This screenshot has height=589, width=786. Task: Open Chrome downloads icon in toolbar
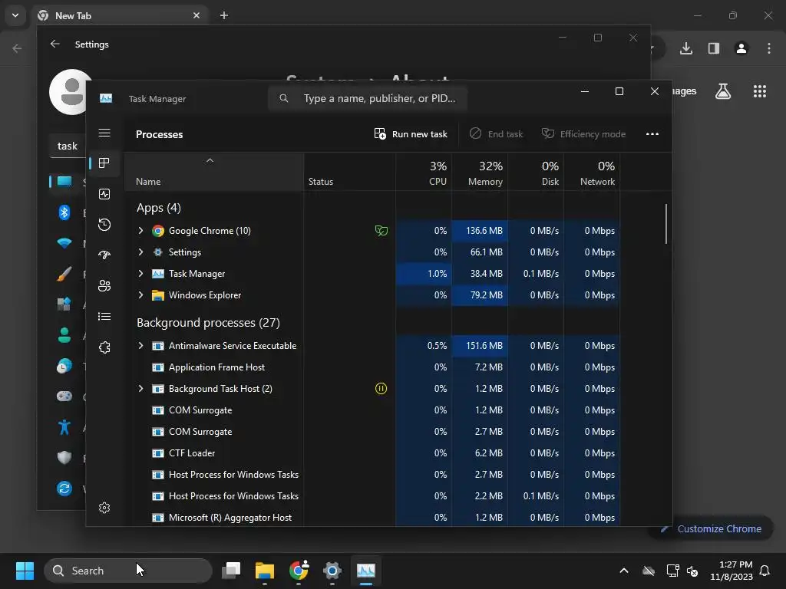tap(685, 48)
